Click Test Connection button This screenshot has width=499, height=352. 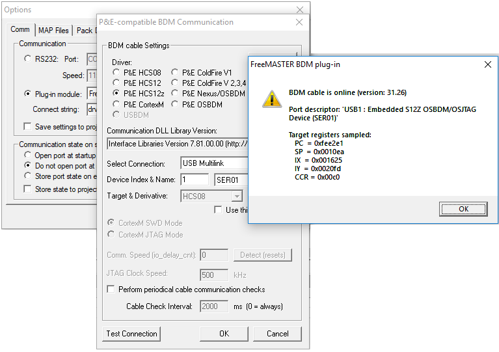[x=131, y=334]
